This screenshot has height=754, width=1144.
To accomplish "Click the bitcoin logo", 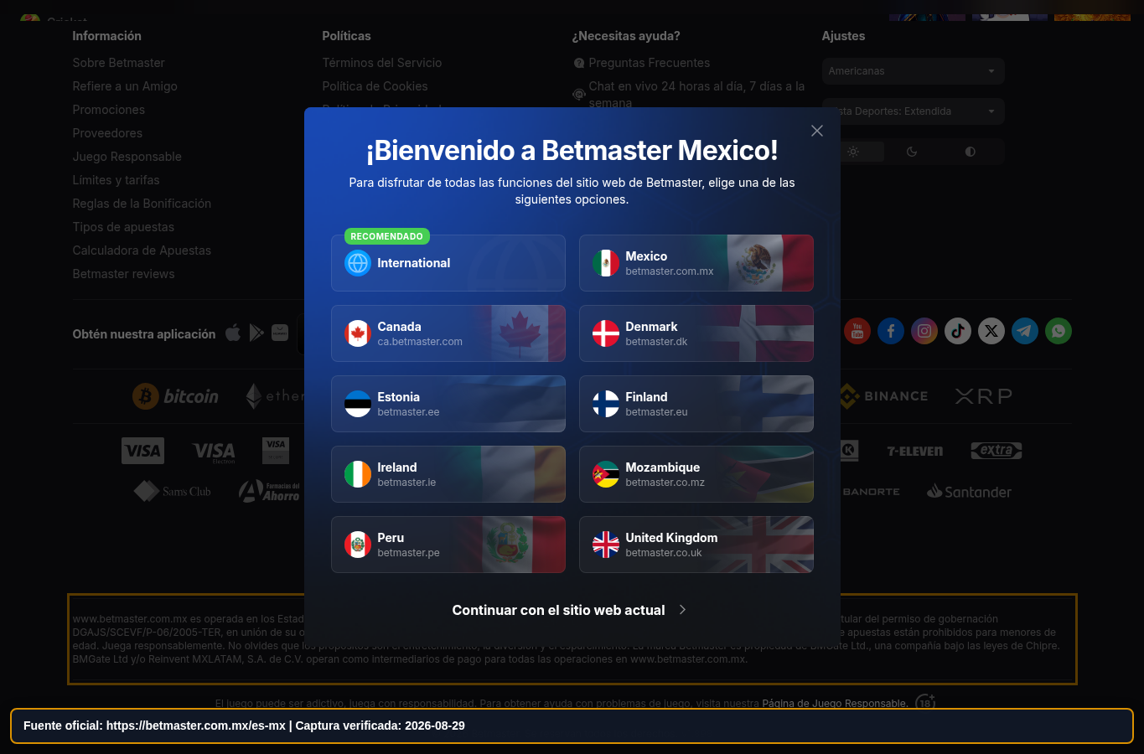I will point(175,396).
